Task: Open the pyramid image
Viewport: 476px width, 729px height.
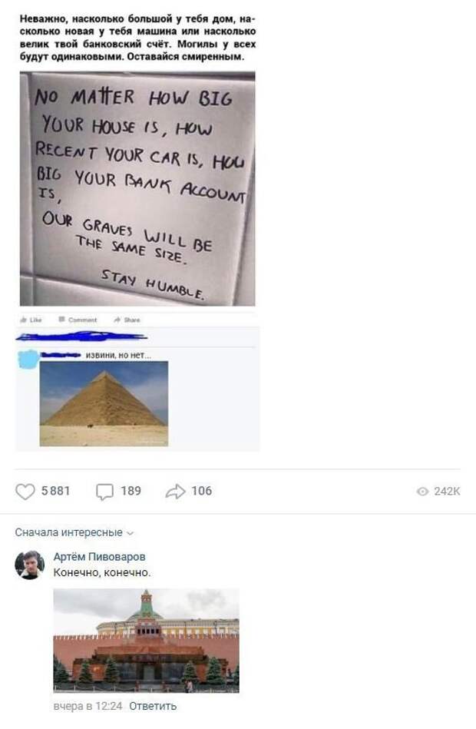Action: 104,403
